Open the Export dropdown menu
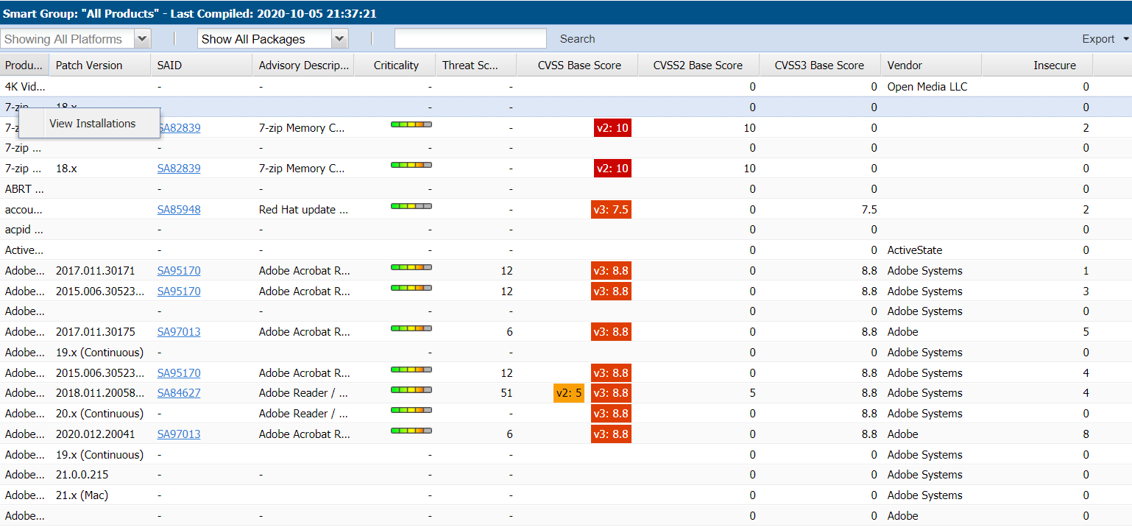Screen dimensions: 1132x530 1105,39
